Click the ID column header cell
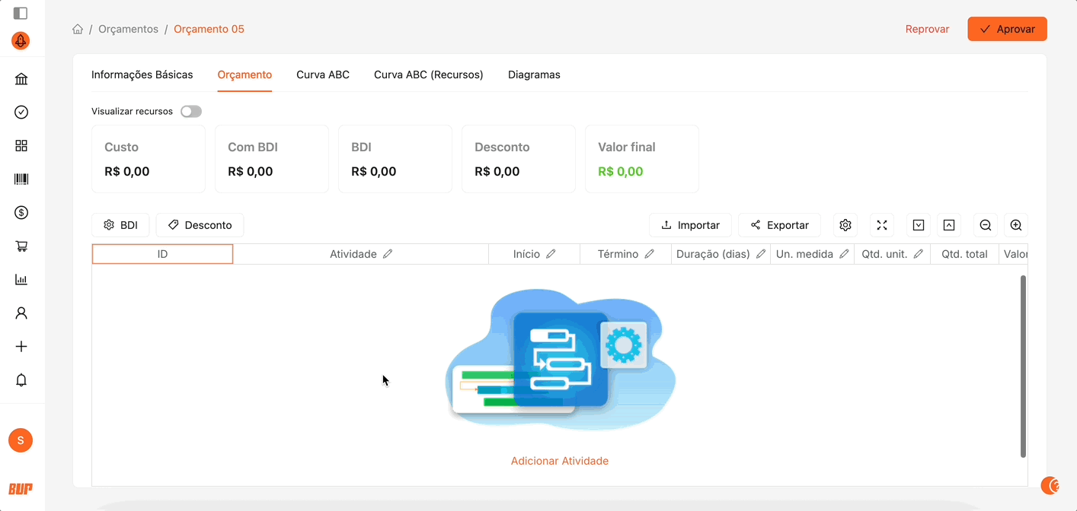Image resolution: width=1077 pixels, height=511 pixels. click(x=162, y=254)
